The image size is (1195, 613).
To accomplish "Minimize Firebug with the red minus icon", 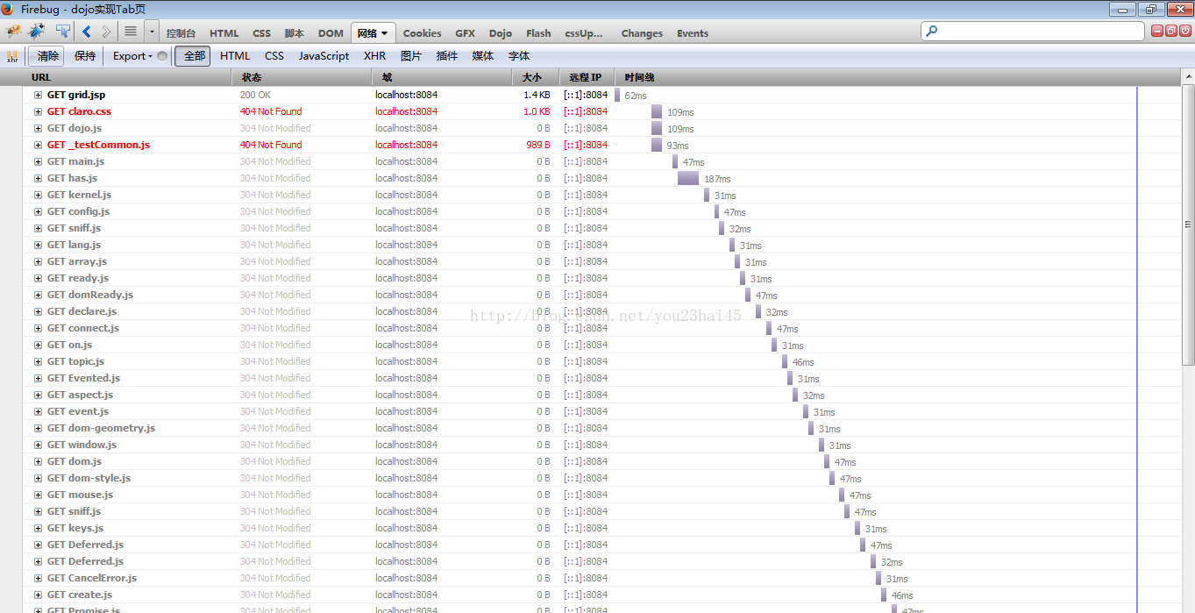I will [1157, 31].
